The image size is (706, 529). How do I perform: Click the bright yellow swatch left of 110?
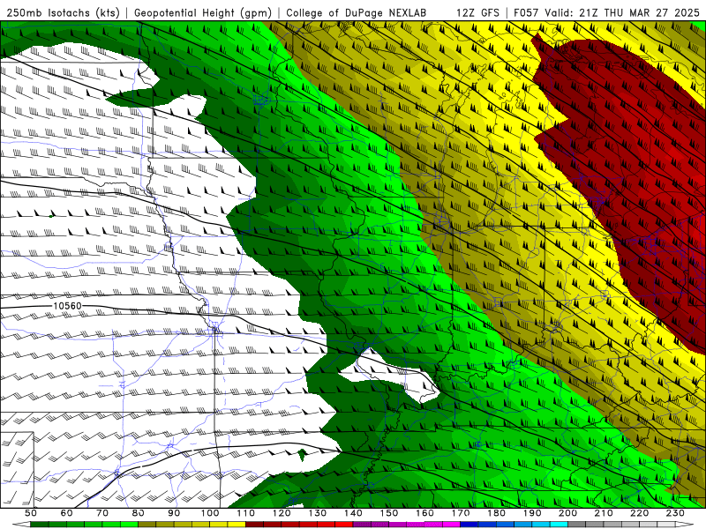[x=237, y=525]
